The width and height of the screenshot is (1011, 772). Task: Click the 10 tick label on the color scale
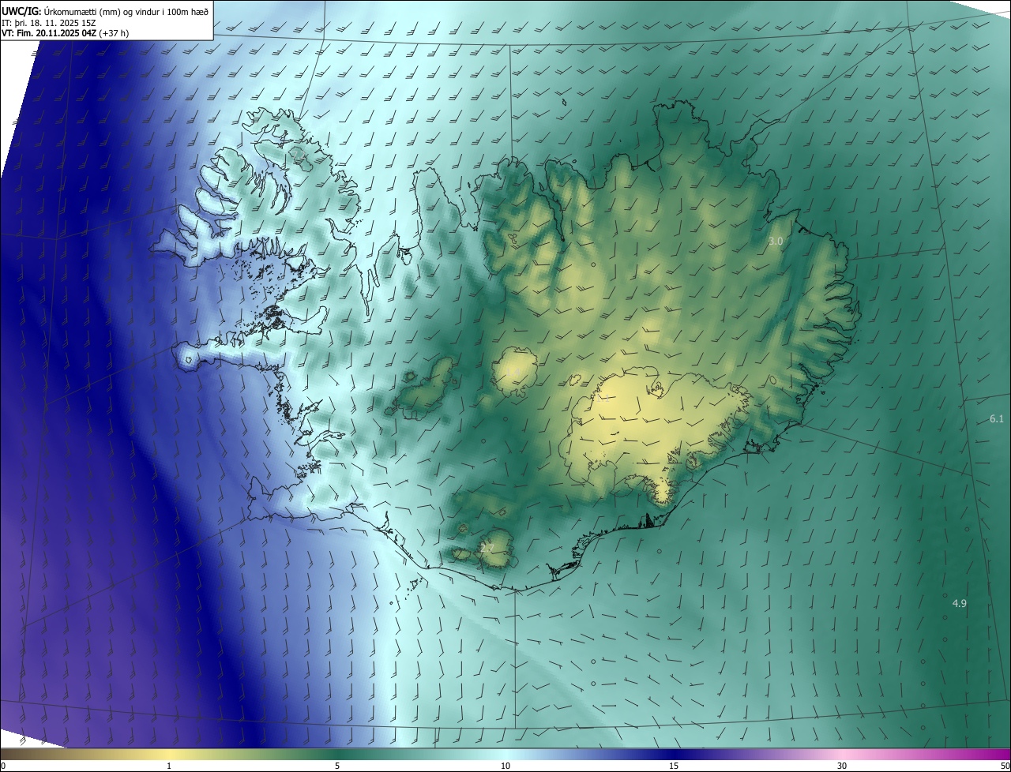[505, 766]
